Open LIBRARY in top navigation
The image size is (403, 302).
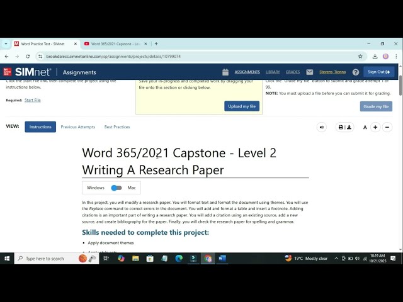(x=273, y=72)
